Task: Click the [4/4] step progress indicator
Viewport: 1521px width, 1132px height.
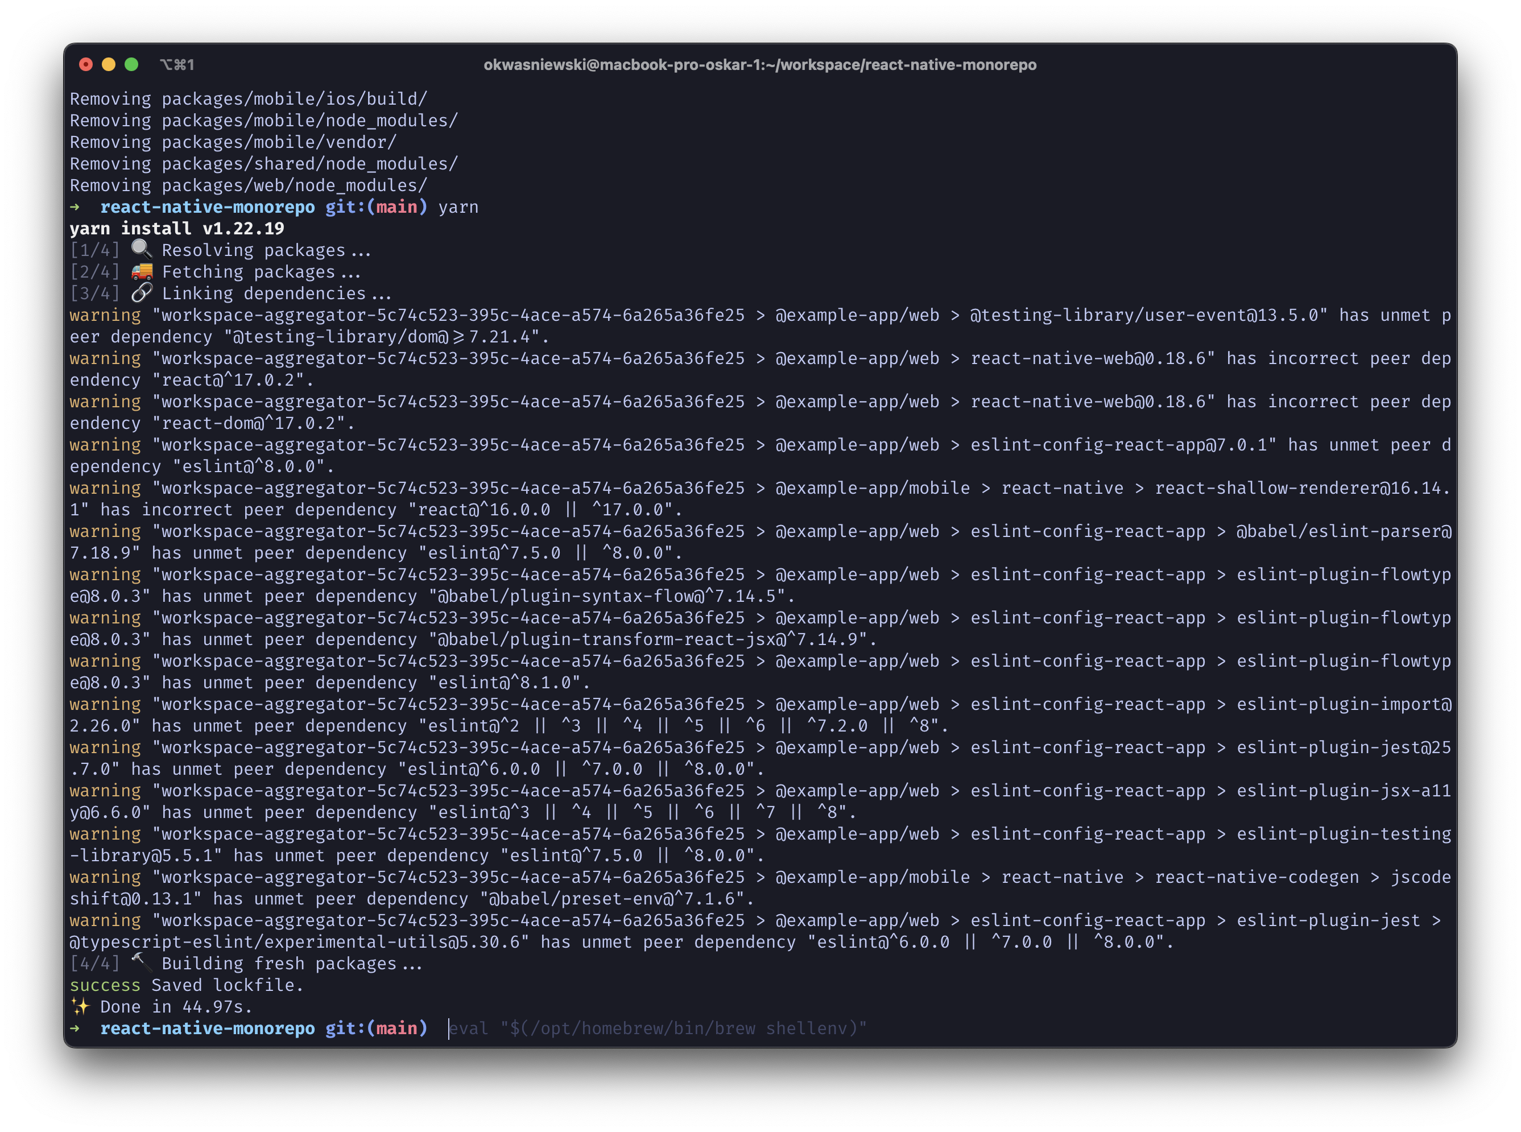Action: (x=94, y=962)
